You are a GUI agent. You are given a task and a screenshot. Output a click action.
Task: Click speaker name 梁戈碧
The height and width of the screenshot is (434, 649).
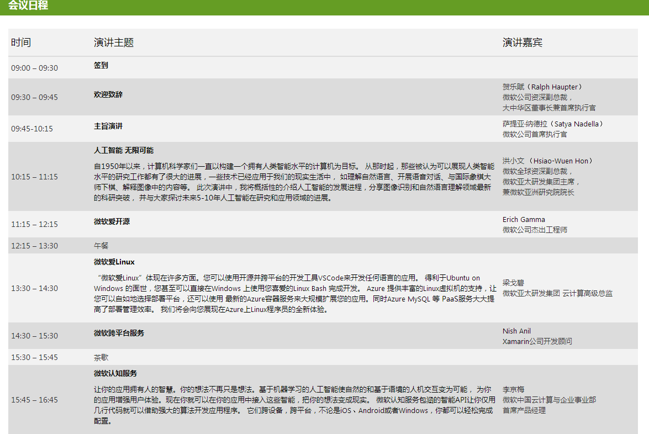pos(513,283)
